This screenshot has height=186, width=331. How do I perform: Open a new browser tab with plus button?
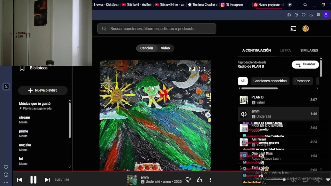[290, 5]
